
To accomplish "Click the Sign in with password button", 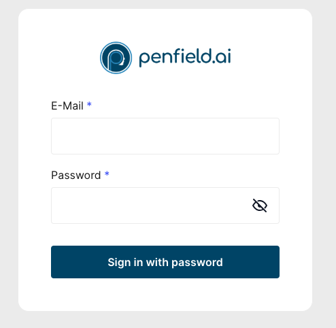I will tap(165, 262).
